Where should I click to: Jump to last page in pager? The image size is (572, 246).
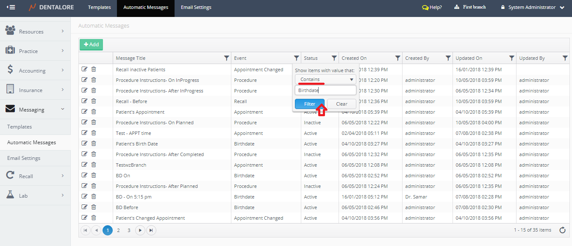(x=151, y=230)
